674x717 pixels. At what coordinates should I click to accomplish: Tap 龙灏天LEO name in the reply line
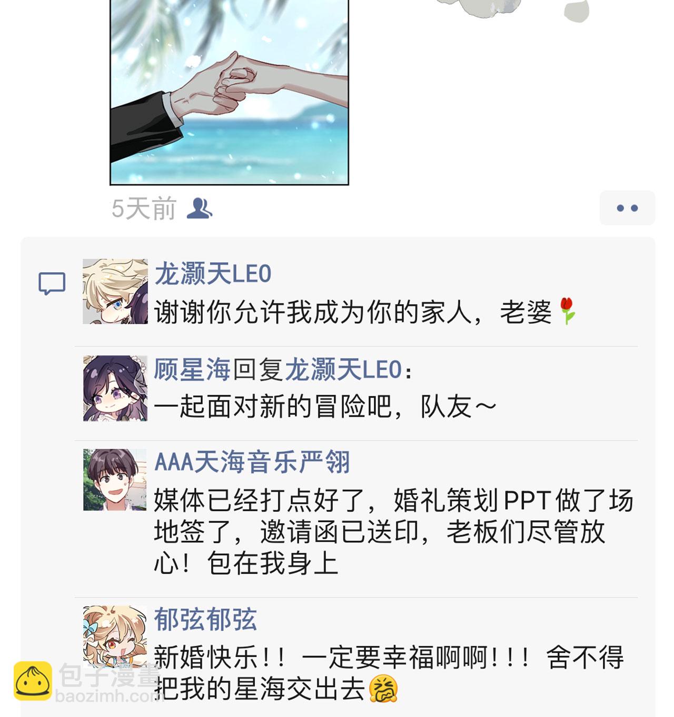[x=343, y=369]
